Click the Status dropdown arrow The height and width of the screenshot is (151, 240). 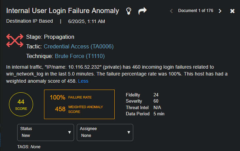[x=70, y=132]
